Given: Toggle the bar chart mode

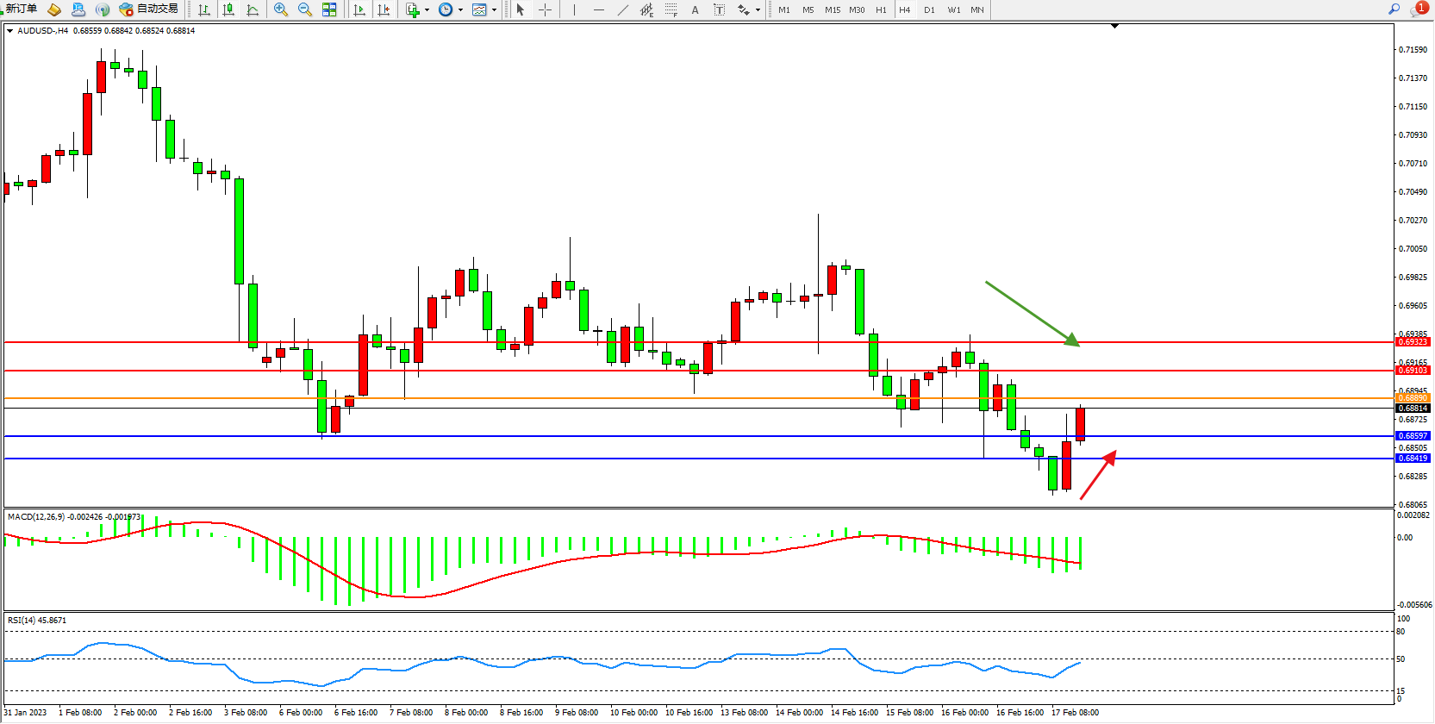Looking at the screenshot, I should click(x=204, y=9).
